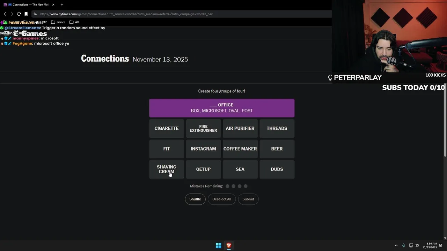Image resolution: width=447 pixels, height=251 pixels.
Task: Choose the DUDS tile
Action: click(277, 169)
